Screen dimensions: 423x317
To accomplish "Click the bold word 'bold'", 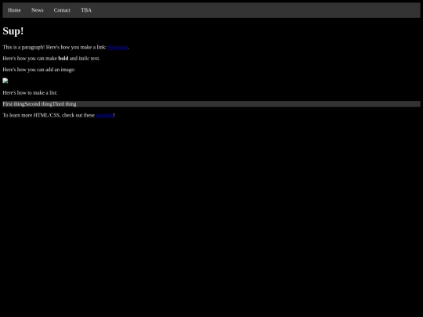I will coord(63,59).
